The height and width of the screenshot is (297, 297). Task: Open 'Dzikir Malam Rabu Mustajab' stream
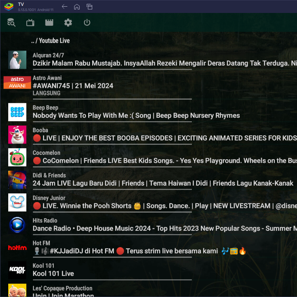tap(165, 63)
